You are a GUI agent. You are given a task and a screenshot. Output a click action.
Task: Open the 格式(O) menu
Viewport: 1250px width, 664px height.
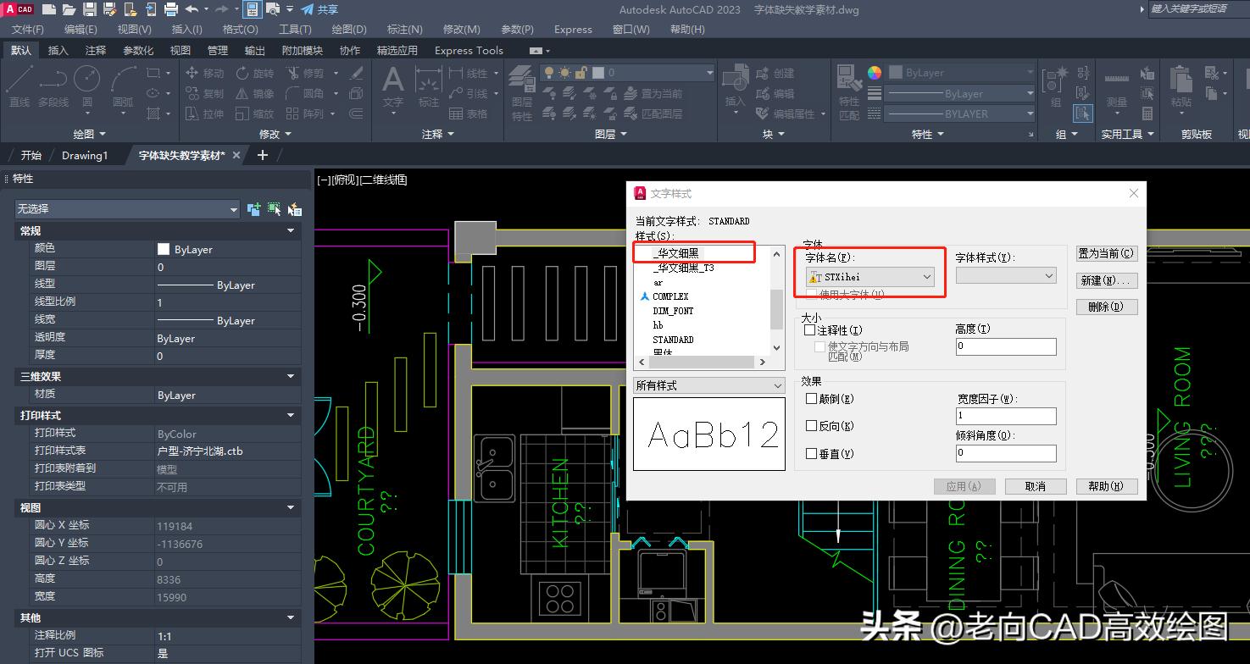tap(240, 29)
